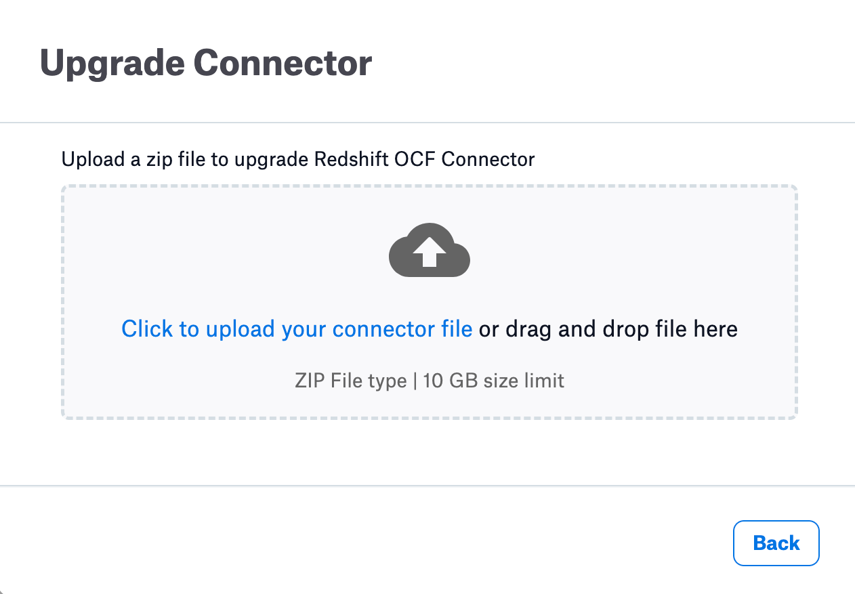
Task: Click the 'ZIP File type' text
Action: point(350,381)
